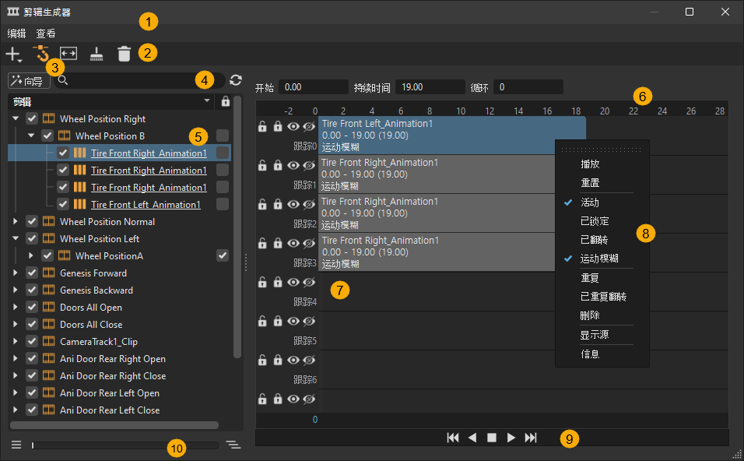744x461 pixels.
Task: Show track 4 with the eye icon
Action: (x=293, y=282)
